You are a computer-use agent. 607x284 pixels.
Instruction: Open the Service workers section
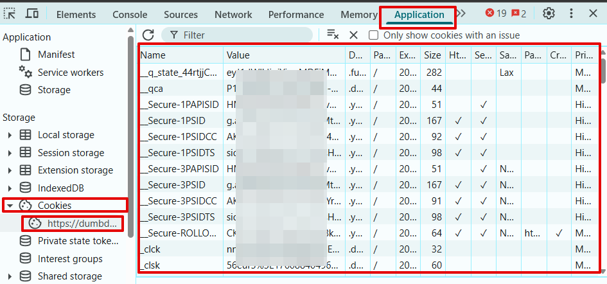click(x=70, y=73)
